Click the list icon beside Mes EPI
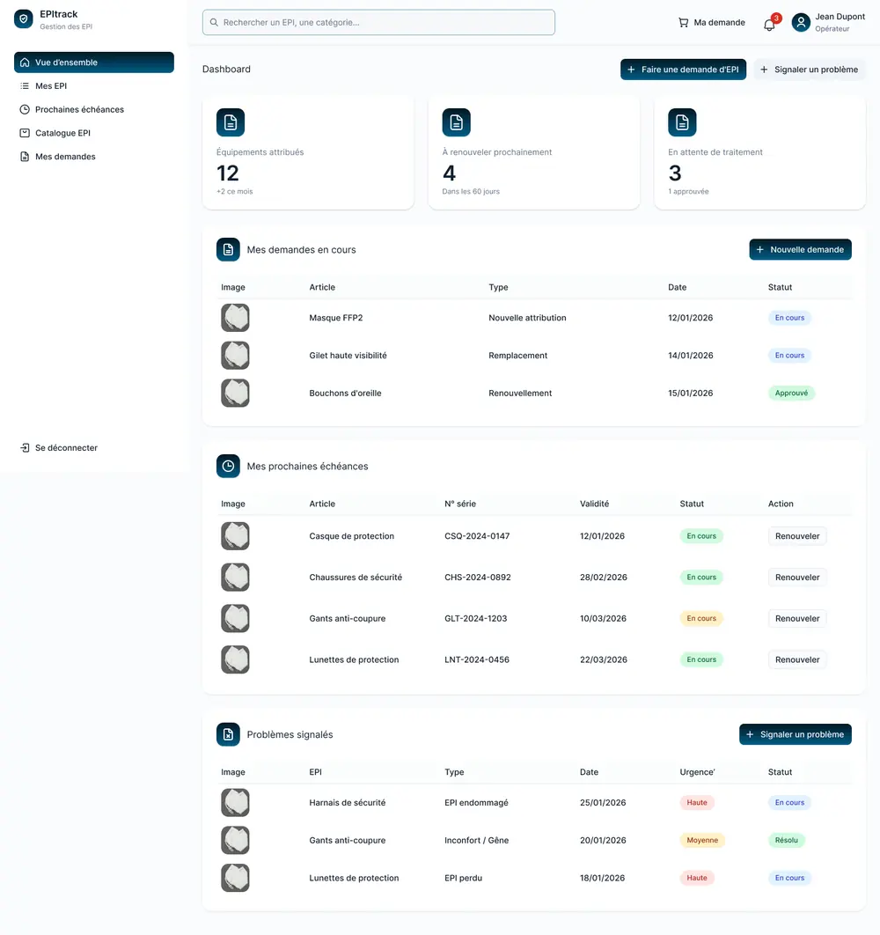The image size is (880, 935). (25, 86)
